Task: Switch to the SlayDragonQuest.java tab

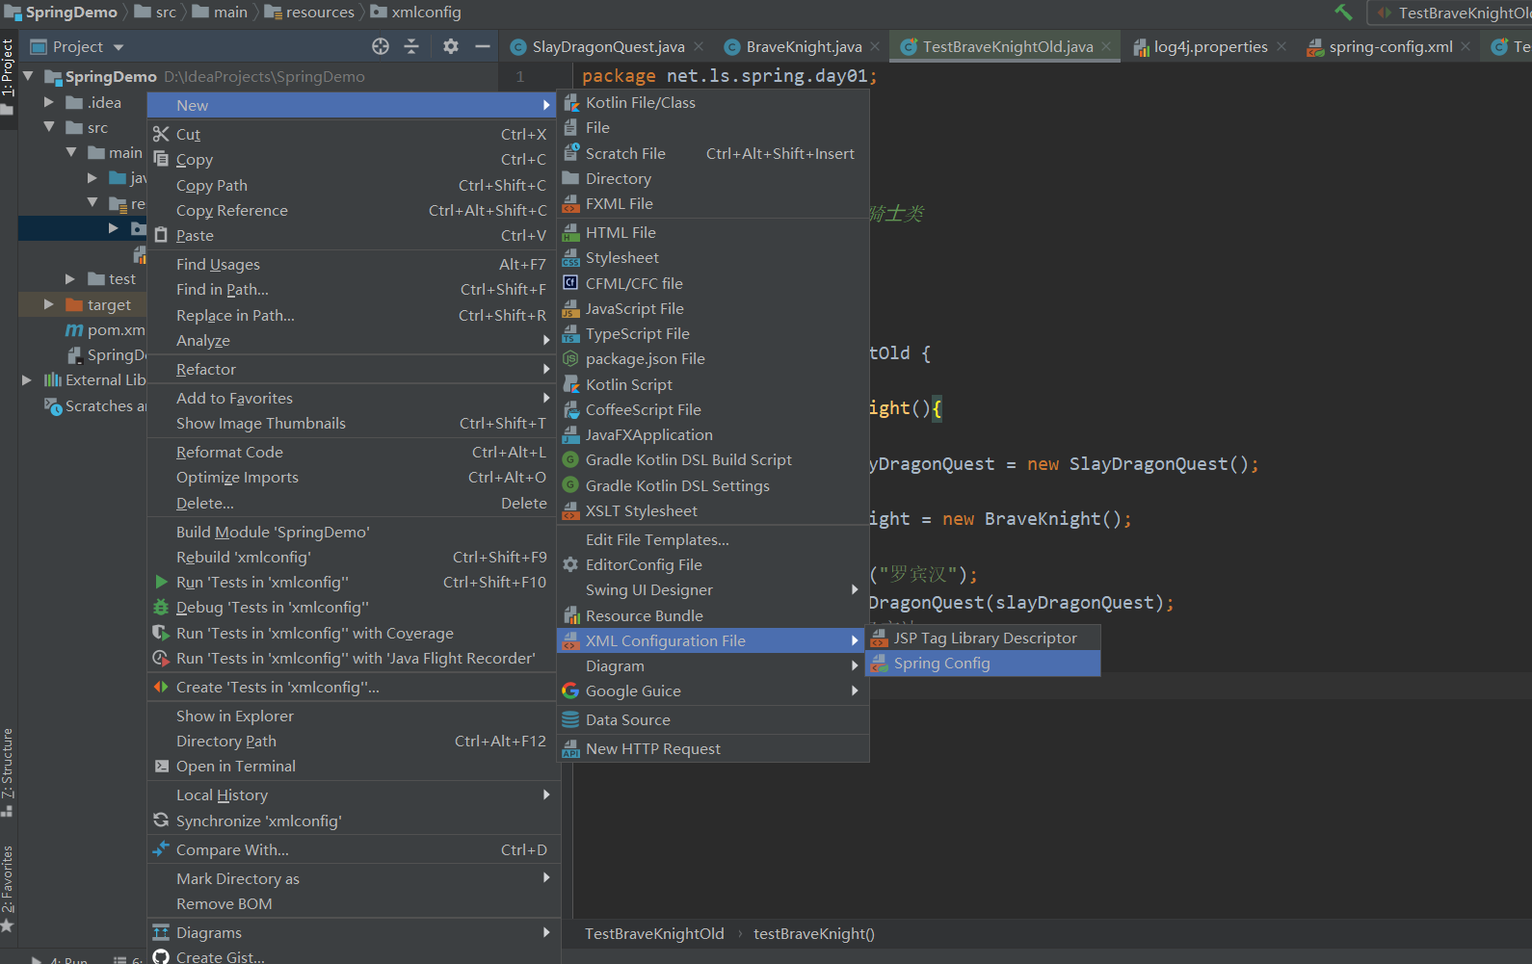Action: tap(607, 46)
